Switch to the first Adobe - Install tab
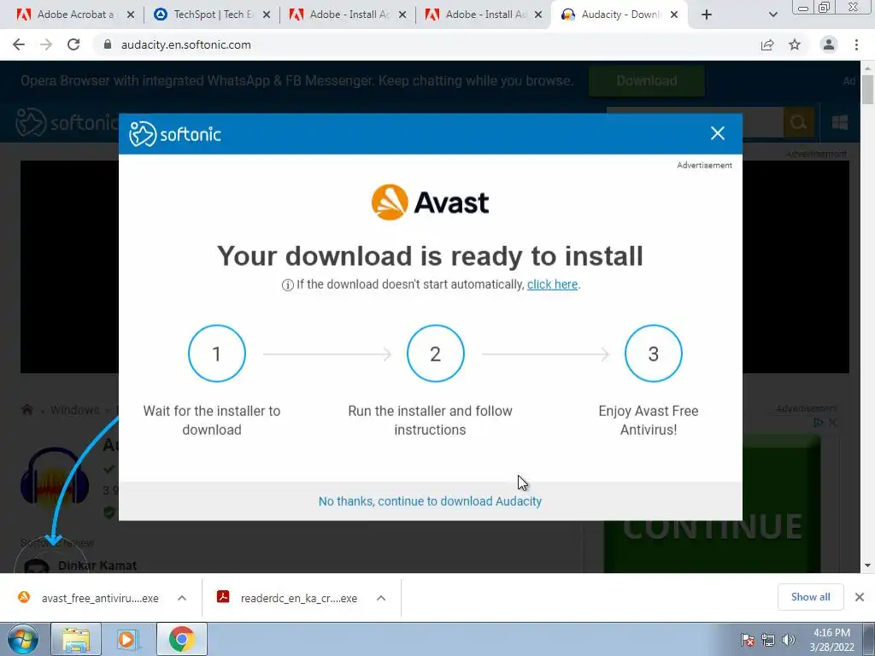 (347, 15)
